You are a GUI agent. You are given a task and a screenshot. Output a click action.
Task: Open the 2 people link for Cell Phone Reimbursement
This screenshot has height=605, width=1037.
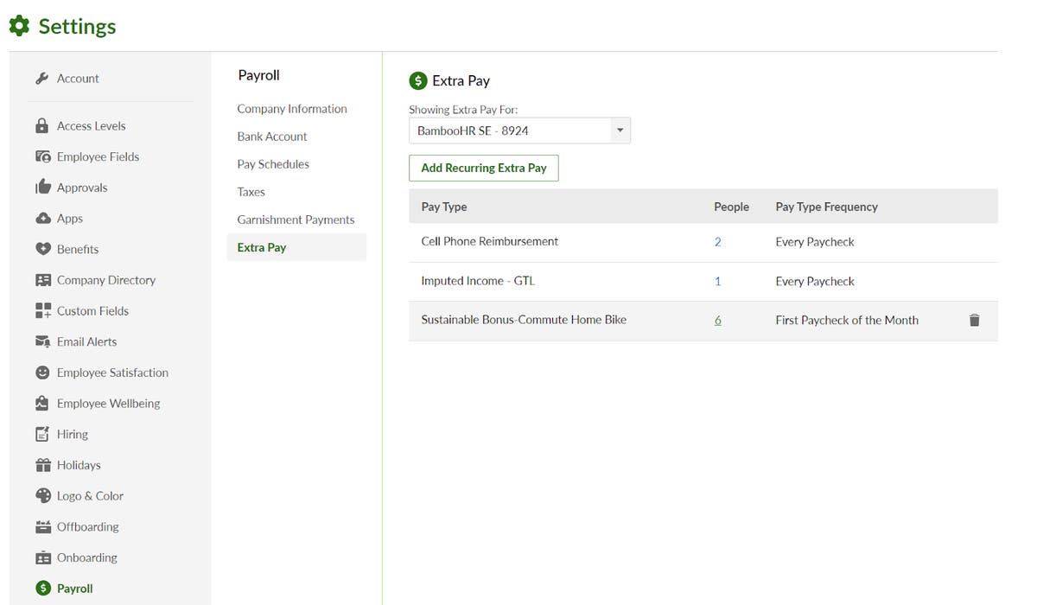(x=717, y=242)
